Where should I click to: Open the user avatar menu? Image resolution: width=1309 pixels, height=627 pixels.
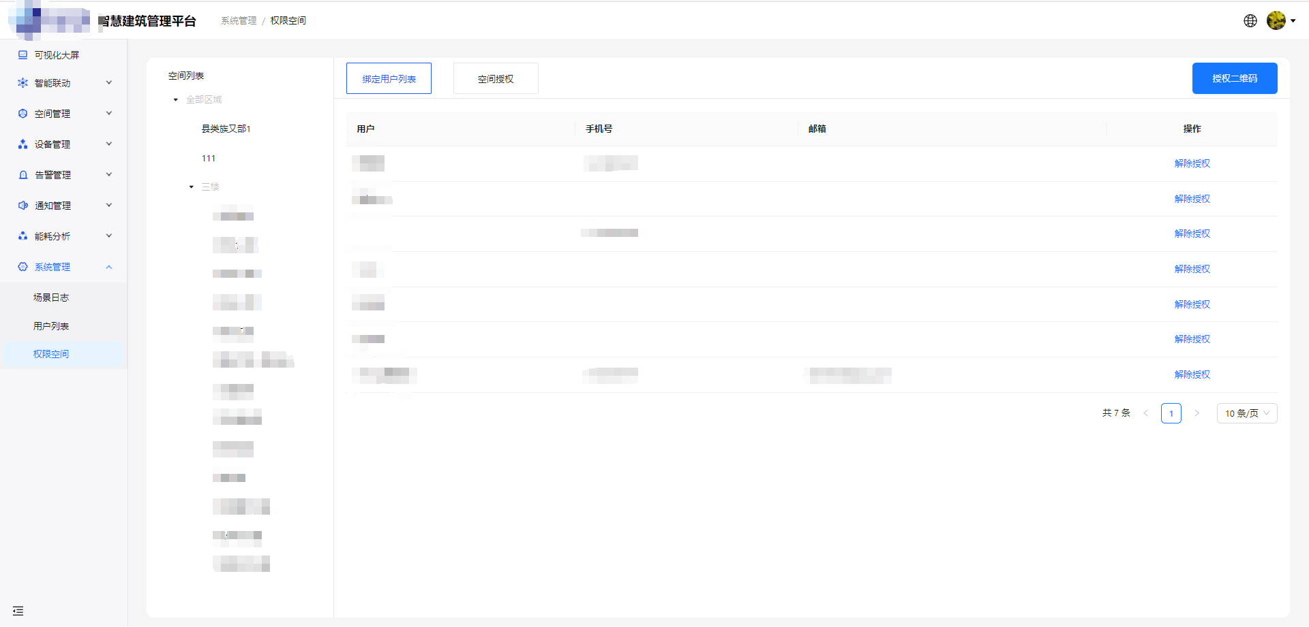[1276, 21]
